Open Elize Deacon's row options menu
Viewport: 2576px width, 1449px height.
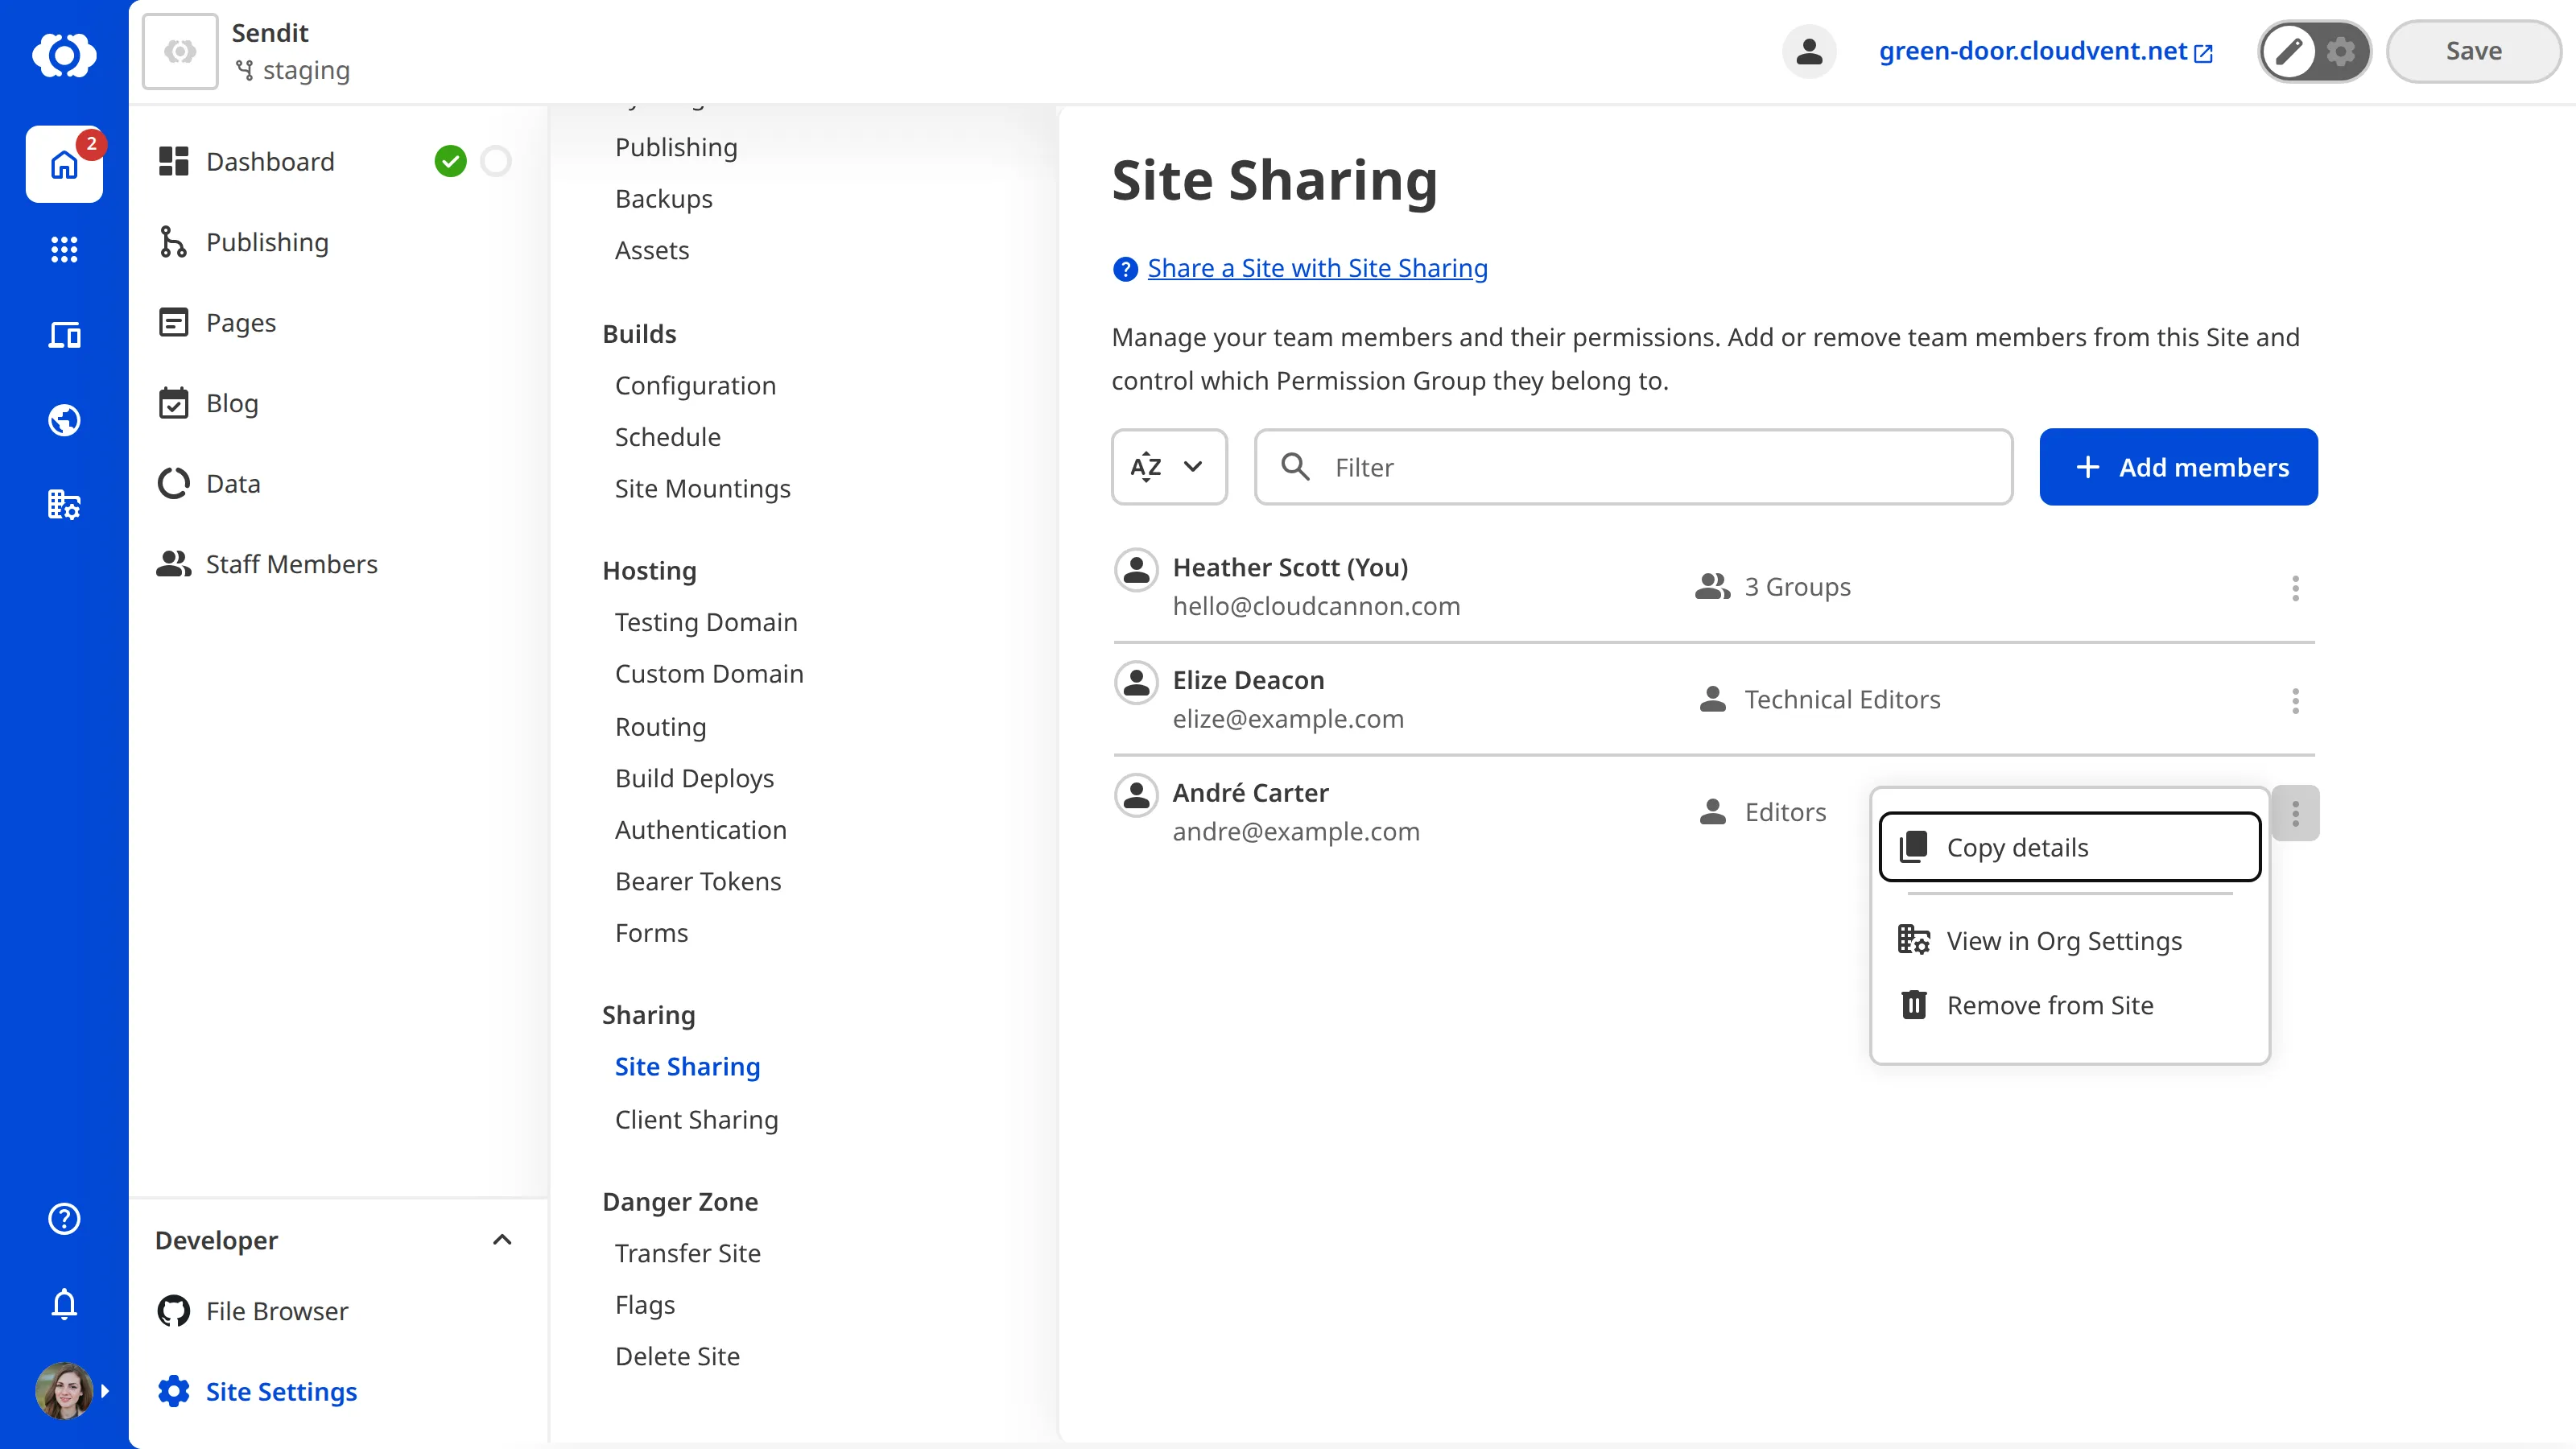(2295, 700)
